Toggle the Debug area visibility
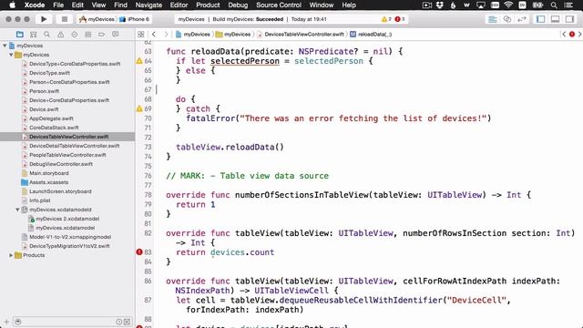This screenshot has width=583, height=328. (x=555, y=19)
